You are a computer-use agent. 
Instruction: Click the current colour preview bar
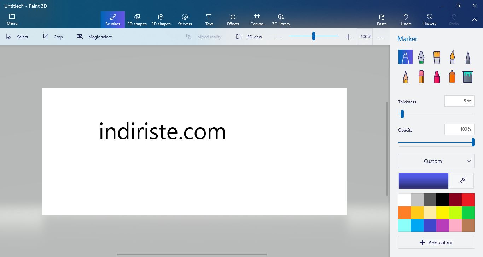424,181
